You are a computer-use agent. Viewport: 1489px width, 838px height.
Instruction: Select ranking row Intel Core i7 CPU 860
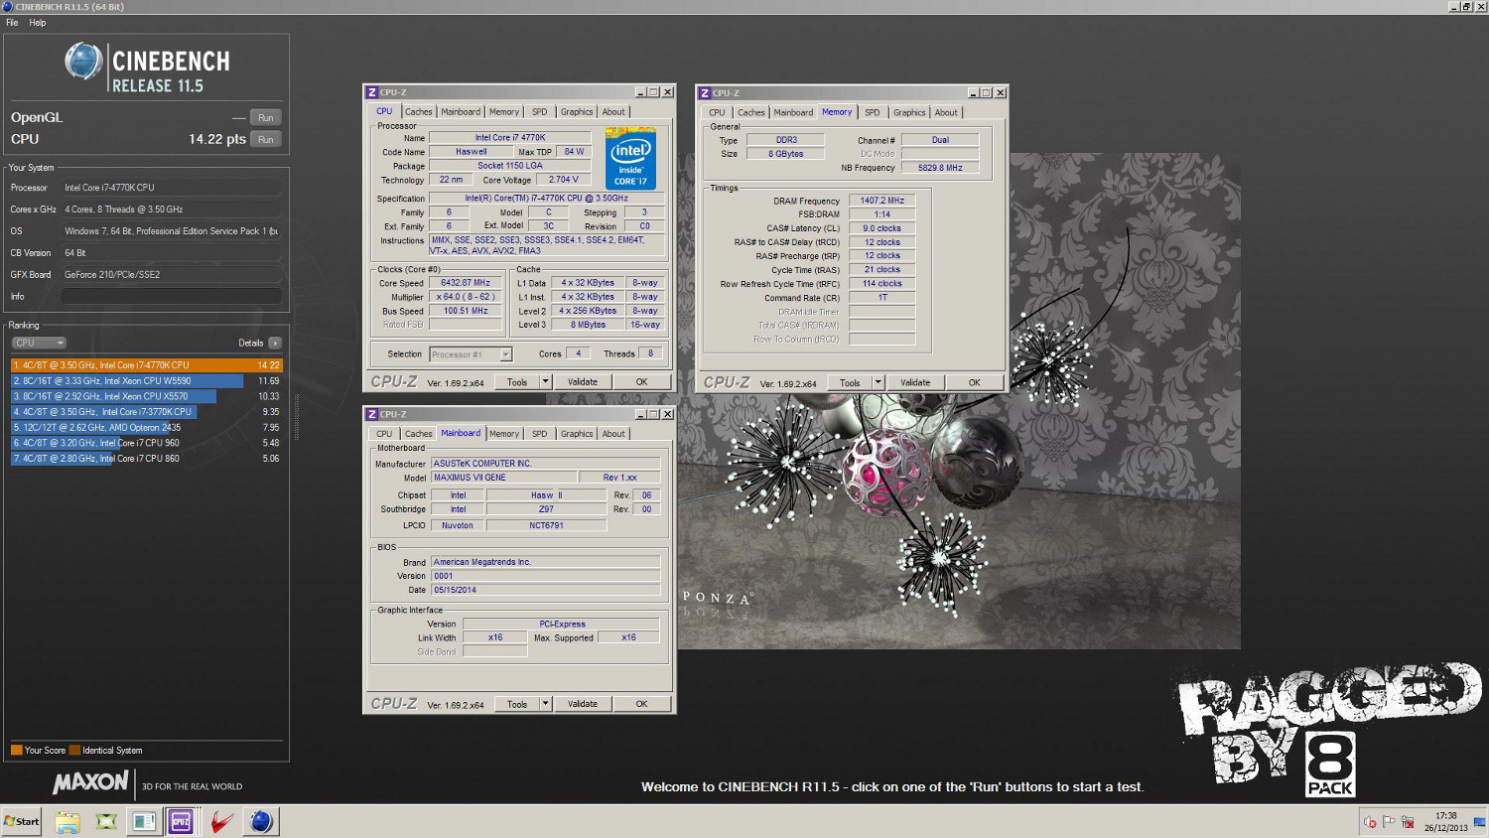tap(146, 459)
